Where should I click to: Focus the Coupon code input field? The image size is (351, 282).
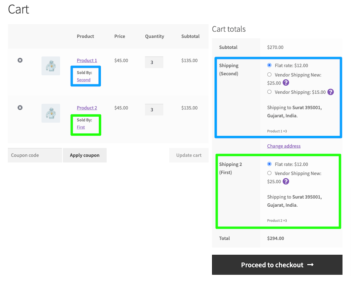click(x=35, y=155)
